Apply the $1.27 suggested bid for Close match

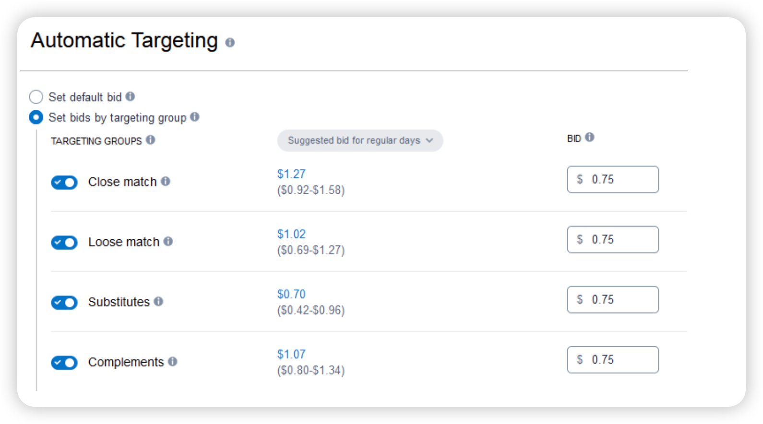pyautogui.click(x=291, y=174)
